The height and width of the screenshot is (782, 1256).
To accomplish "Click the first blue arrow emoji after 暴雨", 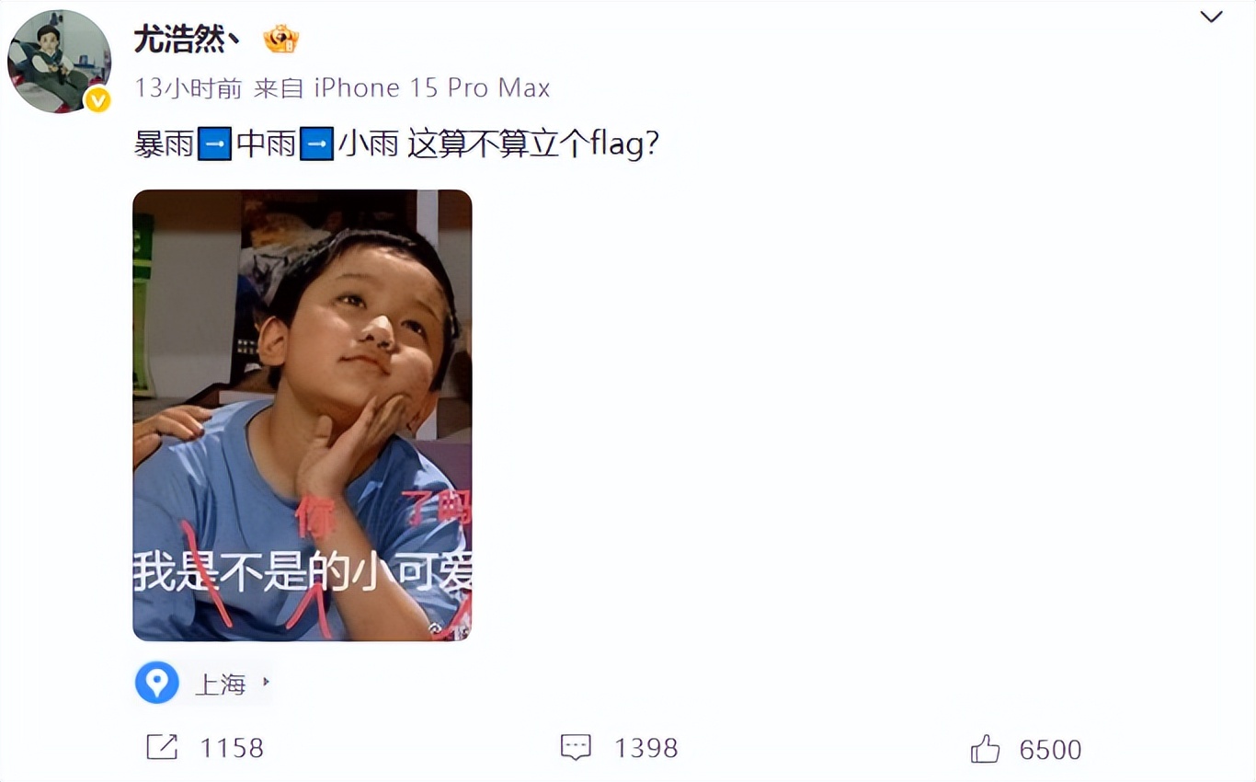I will click(x=214, y=144).
